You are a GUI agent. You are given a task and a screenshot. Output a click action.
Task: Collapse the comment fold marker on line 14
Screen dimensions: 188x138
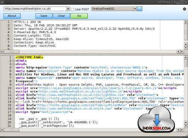[14, 102]
